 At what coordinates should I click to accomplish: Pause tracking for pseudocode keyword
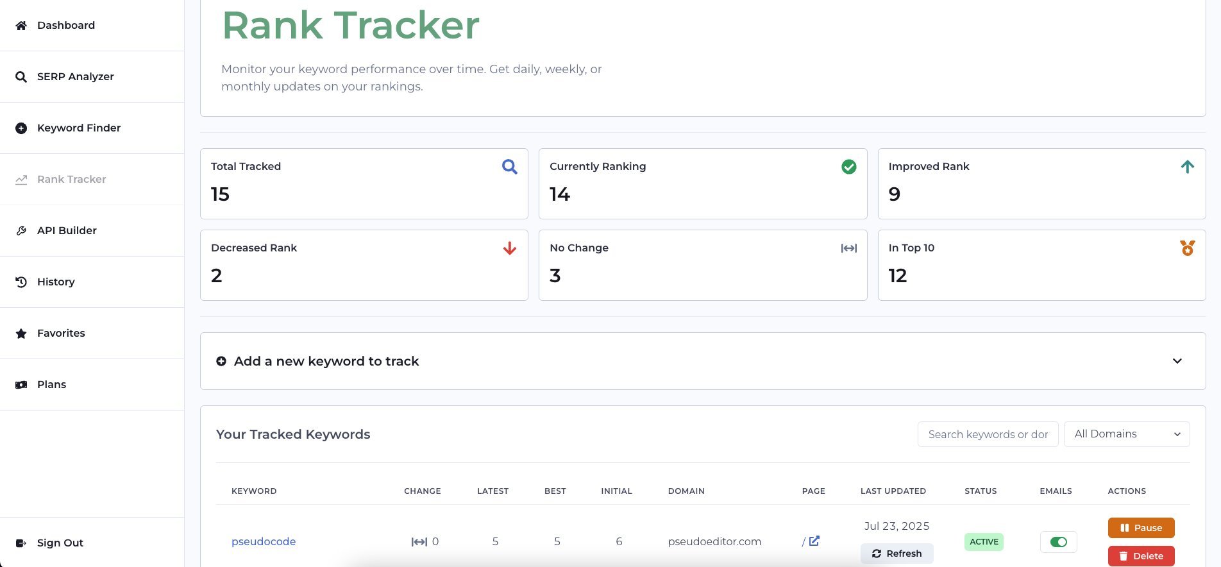coord(1141,528)
